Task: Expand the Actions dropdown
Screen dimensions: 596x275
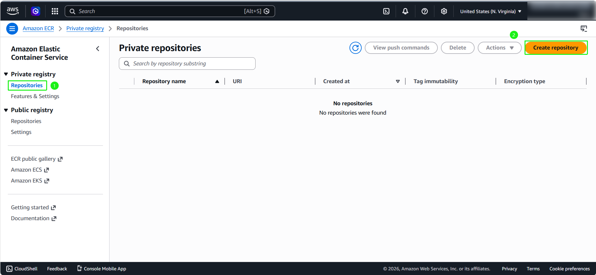Action: [x=500, y=48]
